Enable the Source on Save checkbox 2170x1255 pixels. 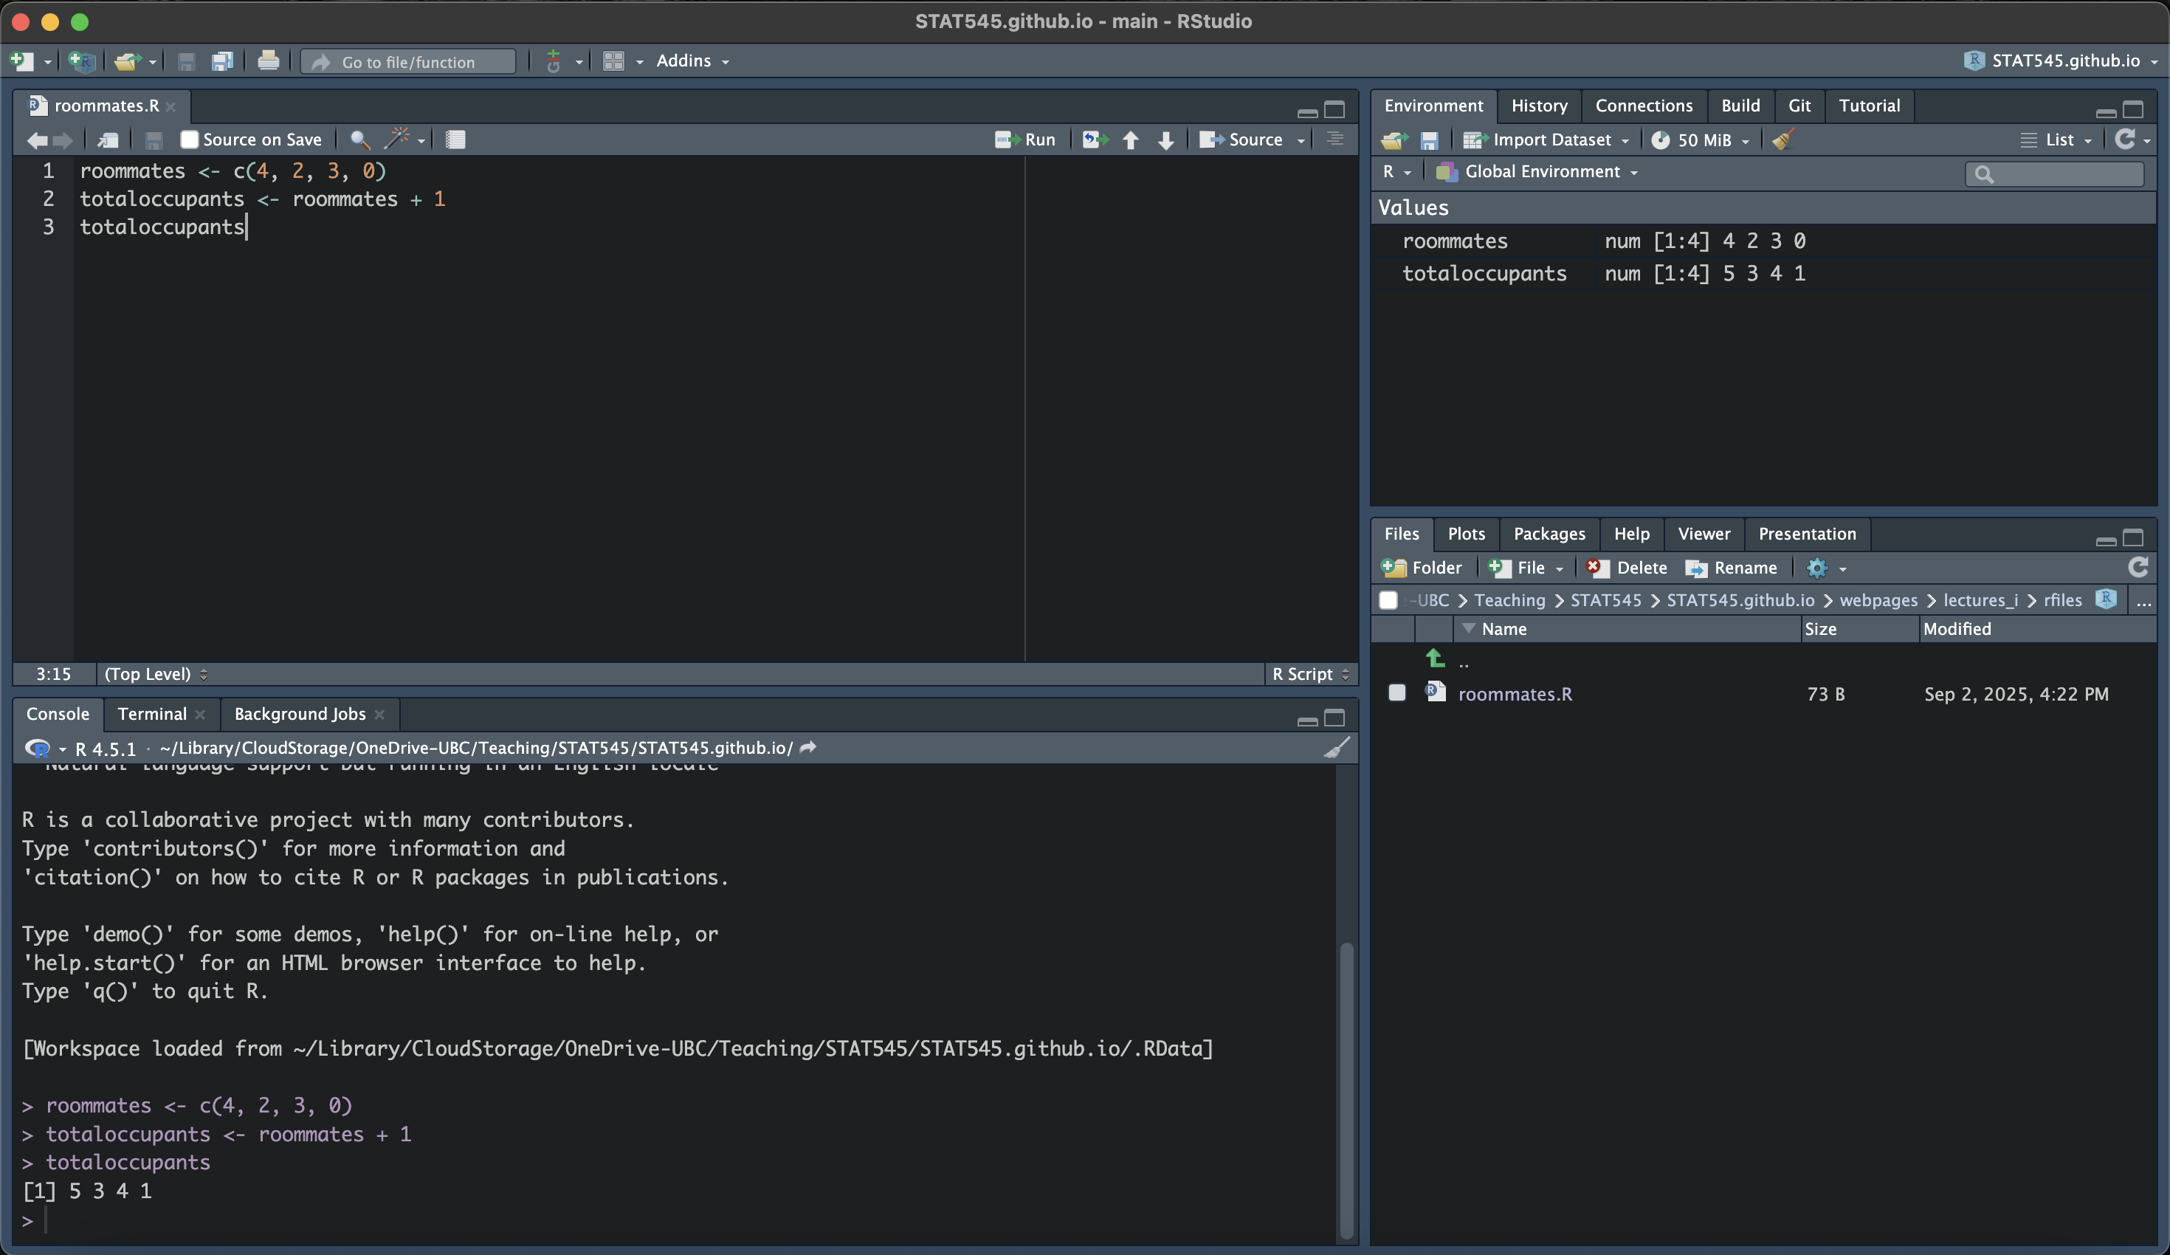coord(190,140)
